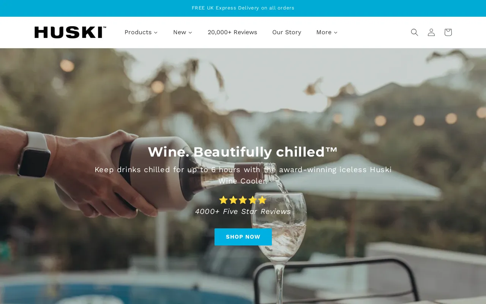Go to 20,000+ Reviews page
This screenshot has height=304, width=486.
click(232, 32)
